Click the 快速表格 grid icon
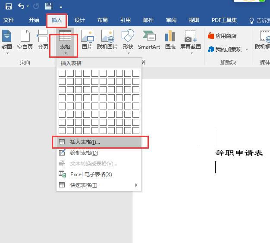Screen dimensions: 270x243 coord(62,185)
